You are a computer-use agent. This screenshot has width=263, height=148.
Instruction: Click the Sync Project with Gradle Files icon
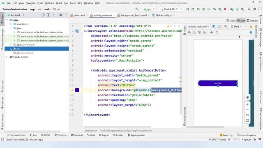[232, 9]
